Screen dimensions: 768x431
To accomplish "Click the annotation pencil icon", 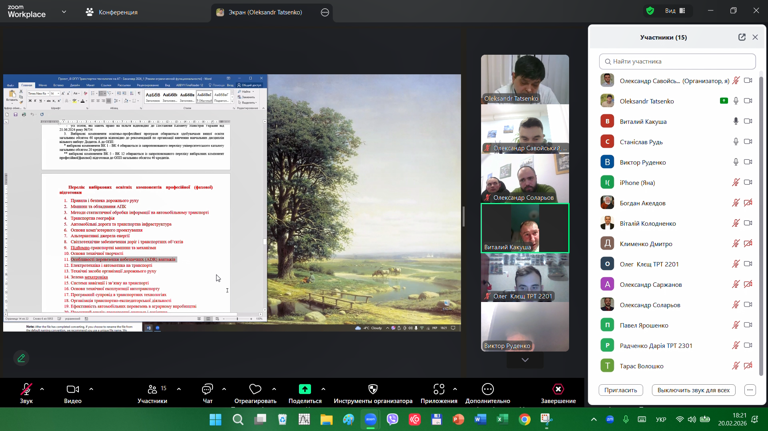I will click(x=21, y=358).
